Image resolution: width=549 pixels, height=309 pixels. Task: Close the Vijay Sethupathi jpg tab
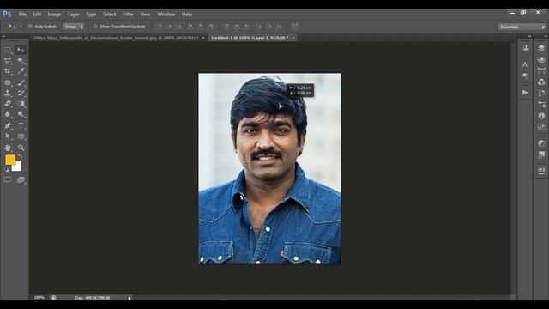[x=203, y=38]
